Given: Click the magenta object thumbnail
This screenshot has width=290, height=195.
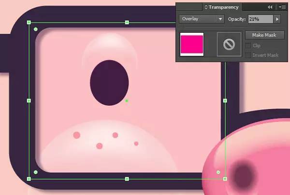Looking at the screenshot, I should 192,44.
